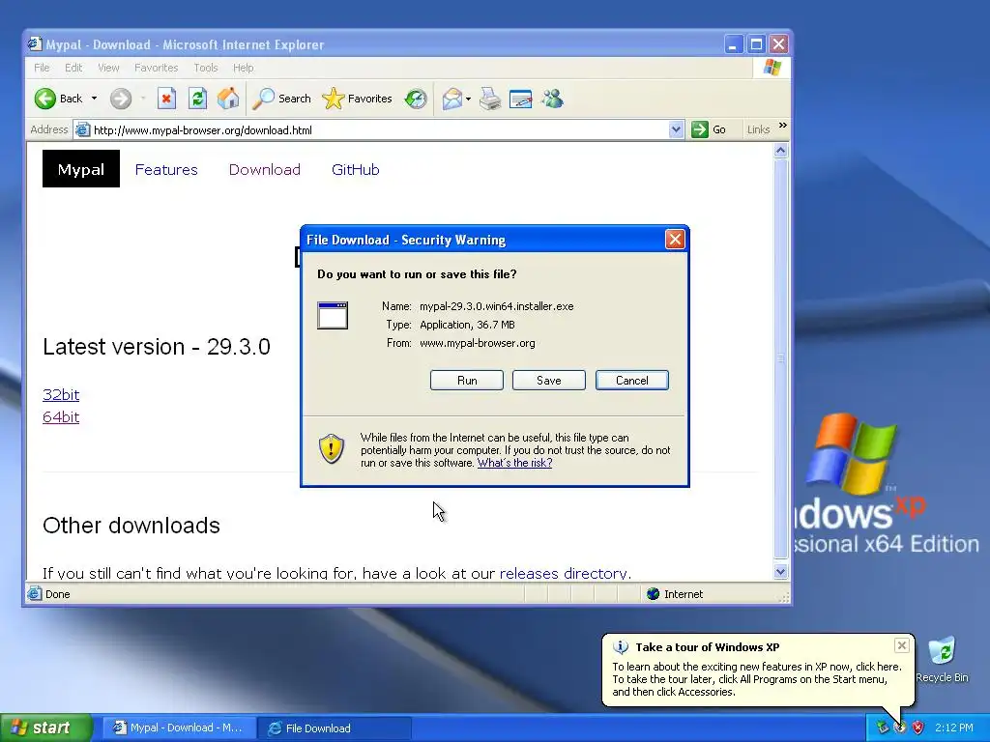Click the Forward arrow icon in toolbar
The image size is (990, 742).
pos(121,99)
